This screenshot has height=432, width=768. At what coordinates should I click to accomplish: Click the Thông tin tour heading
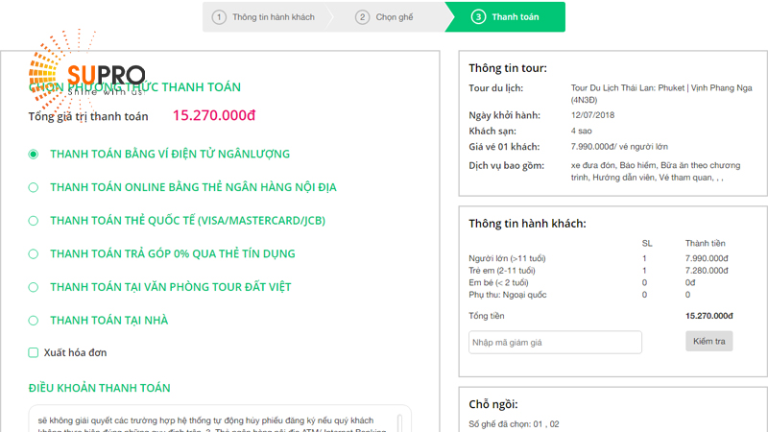click(x=508, y=68)
